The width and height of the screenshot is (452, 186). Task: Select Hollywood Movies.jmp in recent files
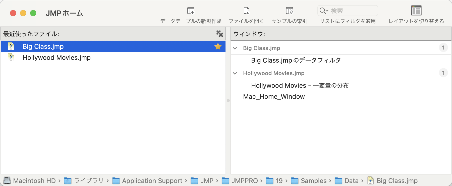click(x=113, y=57)
